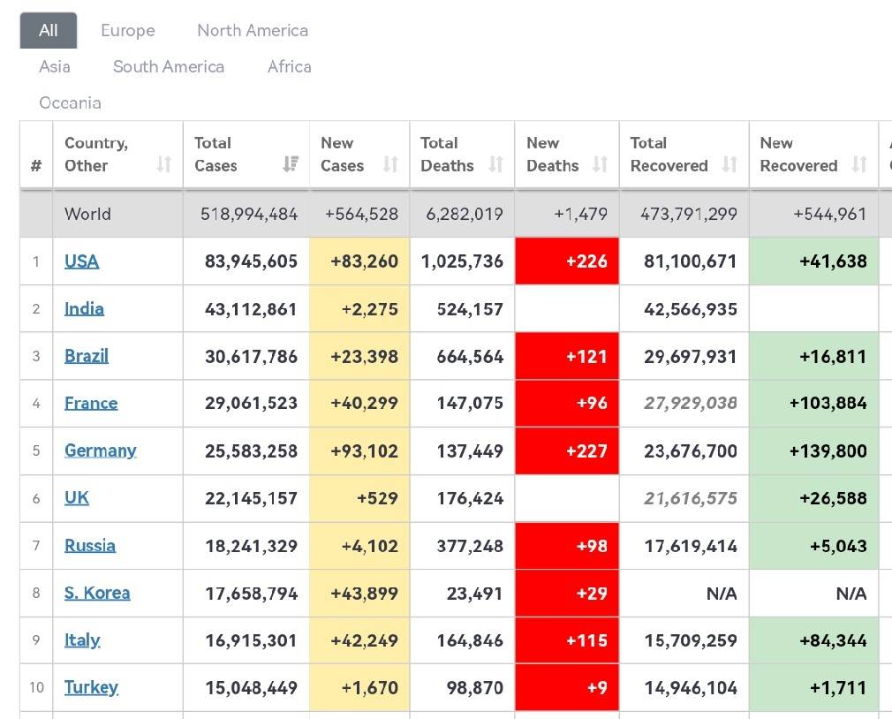Open the North America tab

click(253, 30)
